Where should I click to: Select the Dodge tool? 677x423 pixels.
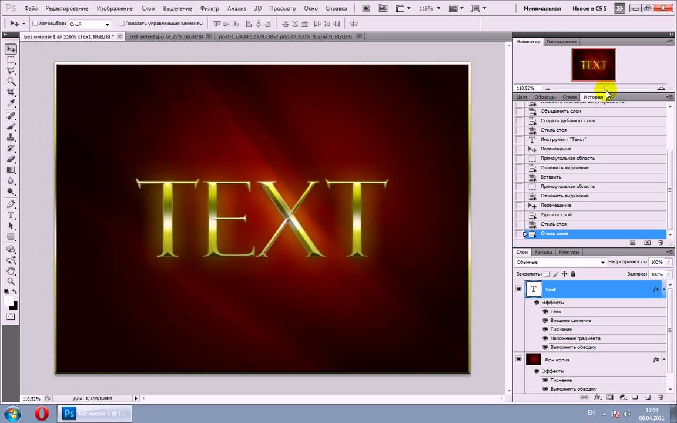pos(11,192)
